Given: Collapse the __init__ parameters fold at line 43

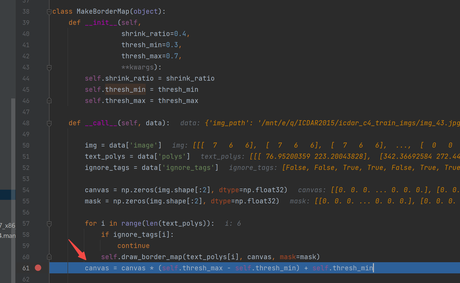Looking at the screenshot, I should 49,67.
